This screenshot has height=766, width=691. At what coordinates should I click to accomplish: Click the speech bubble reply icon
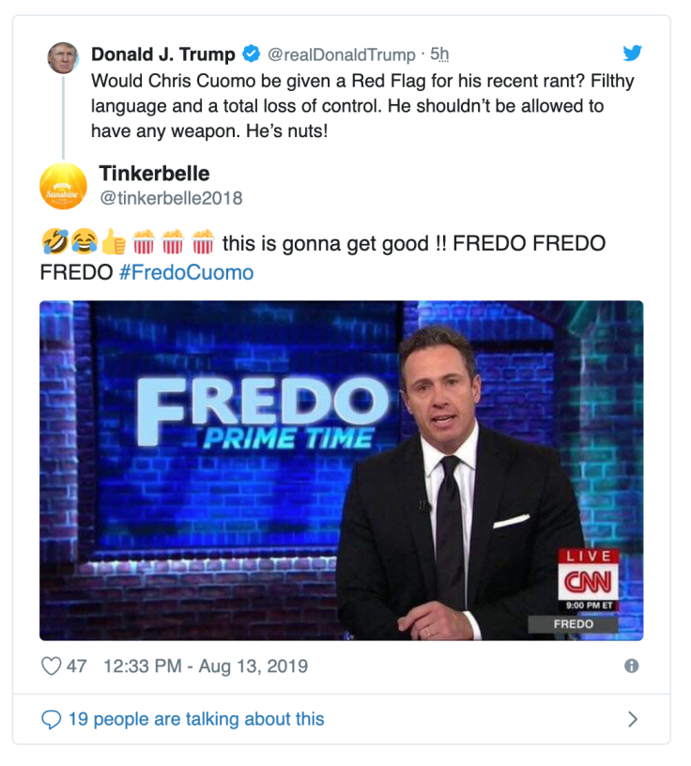pyautogui.click(x=50, y=718)
